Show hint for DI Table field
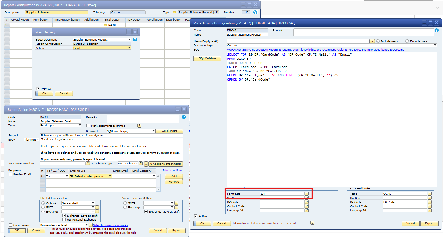Image resolution: width=443 pixels, height=237 pixels. (x=430, y=194)
